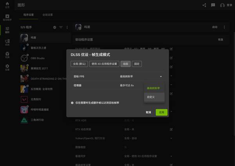Pick 最高刷新率 from the dropdown list

pyautogui.click(x=154, y=88)
